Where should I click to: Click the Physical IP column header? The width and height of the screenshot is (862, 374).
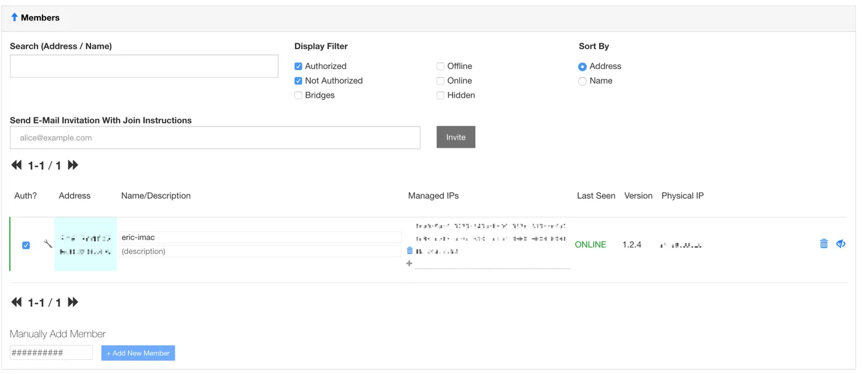682,196
